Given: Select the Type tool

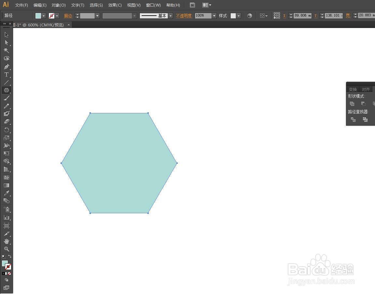Looking at the screenshot, I should tap(7, 75).
